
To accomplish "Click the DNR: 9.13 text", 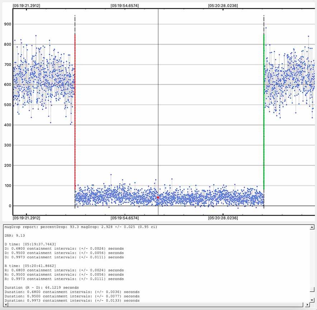I will click(x=15, y=236).
